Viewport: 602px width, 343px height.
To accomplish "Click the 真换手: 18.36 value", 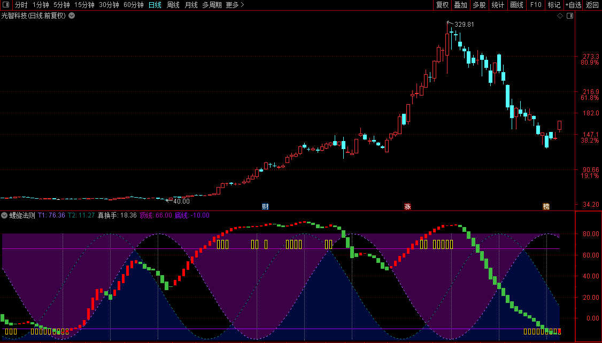I will (x=117, y=215).
